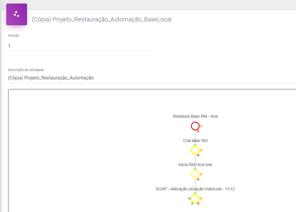
Task: Click orange triangle beside Inicia RM.Host.exe node
Action: coord(201,174)
